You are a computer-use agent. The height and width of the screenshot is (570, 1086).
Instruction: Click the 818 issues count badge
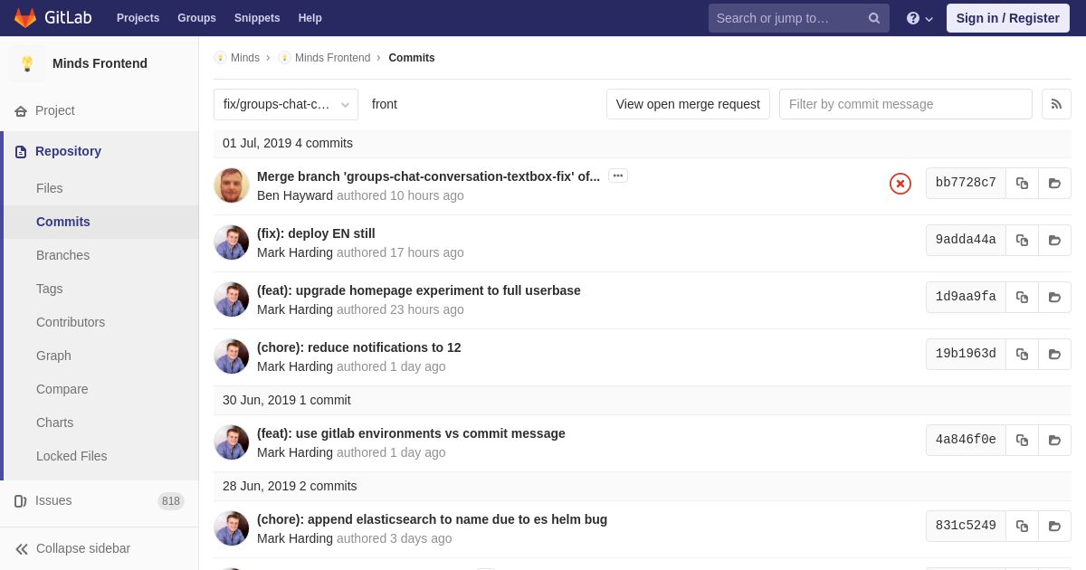(x=171, y=501)
